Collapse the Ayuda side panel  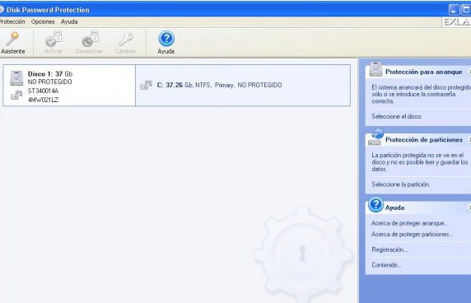coord(469,207)
